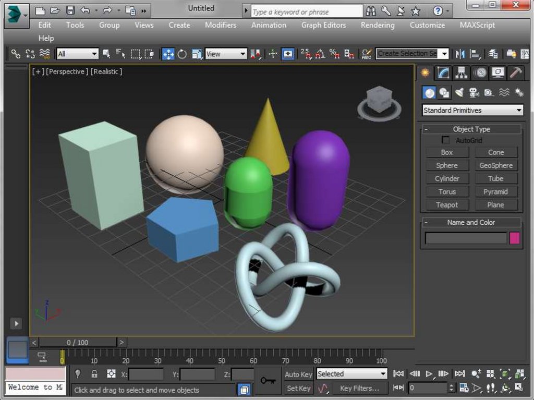This screenshot has width=534, height=400.
Task: Click the Teapot primitive button
Action: point(447,205)
